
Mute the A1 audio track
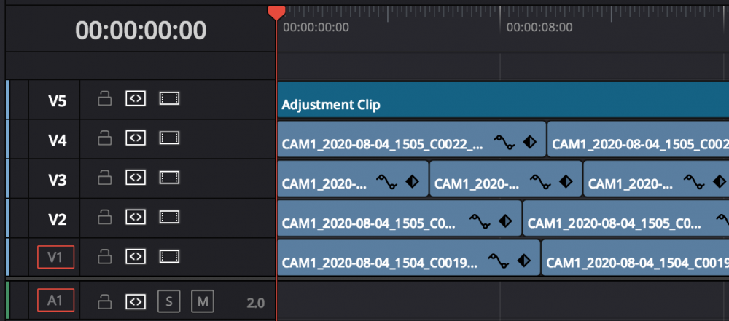tap(201, 301)
